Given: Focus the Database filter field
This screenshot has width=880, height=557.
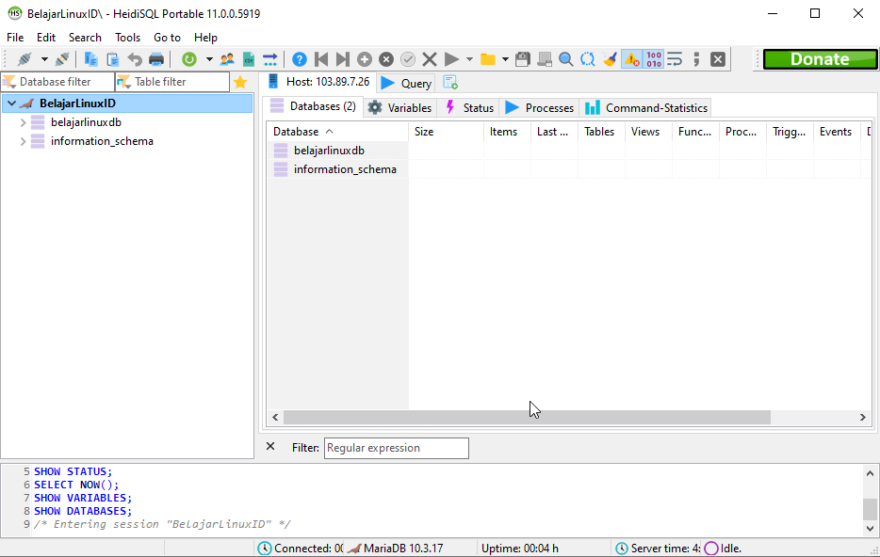Looking at the screenshot, I should click(57, 82).
